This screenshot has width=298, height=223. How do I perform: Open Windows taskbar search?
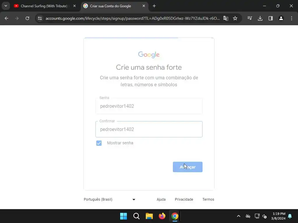pos(136,216)
